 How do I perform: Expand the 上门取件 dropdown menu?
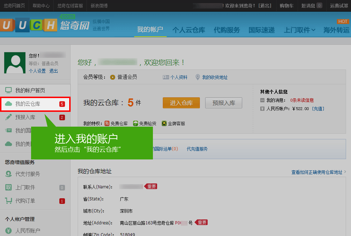click(299, 30)
